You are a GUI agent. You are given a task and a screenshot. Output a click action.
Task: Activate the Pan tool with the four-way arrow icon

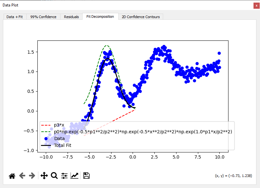[44, 176]
